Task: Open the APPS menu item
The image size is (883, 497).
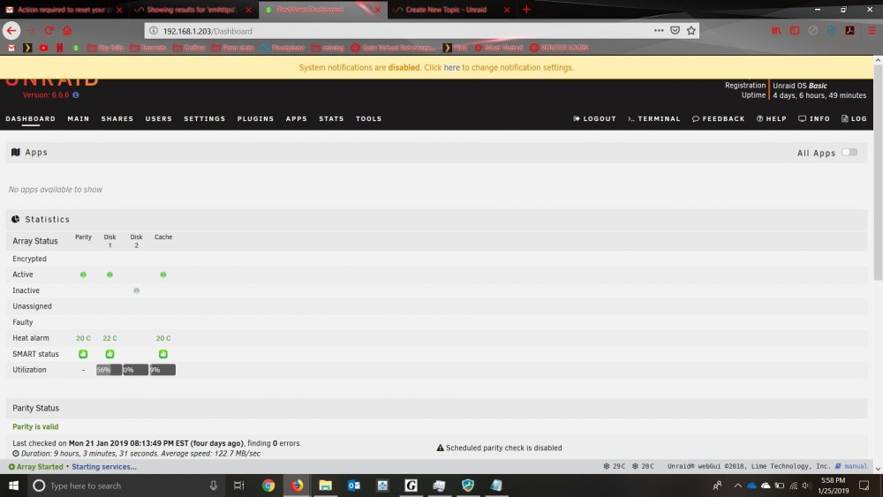Action: 296,119
